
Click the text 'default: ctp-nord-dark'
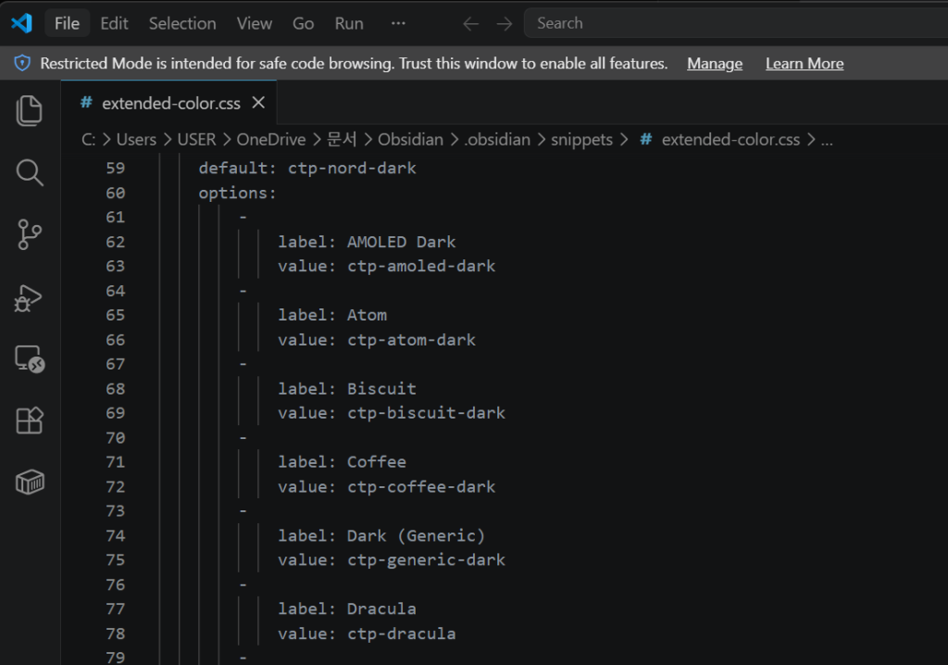click(307, 169)
